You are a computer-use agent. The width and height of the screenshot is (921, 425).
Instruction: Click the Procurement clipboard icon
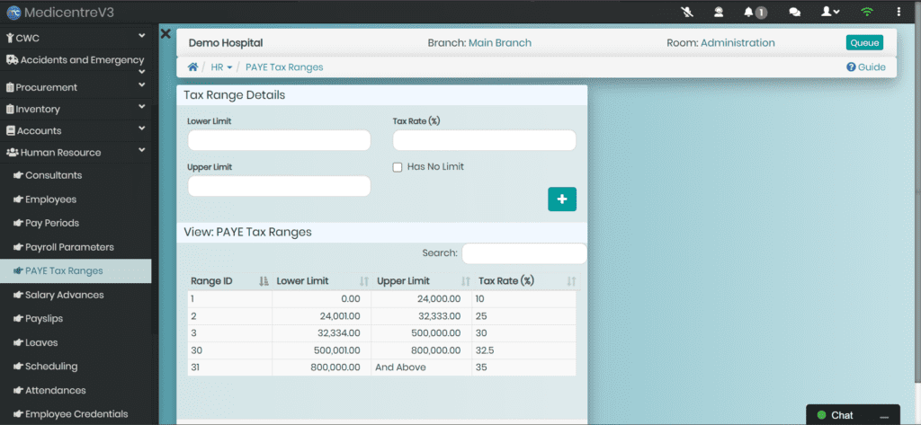(10, 87)
